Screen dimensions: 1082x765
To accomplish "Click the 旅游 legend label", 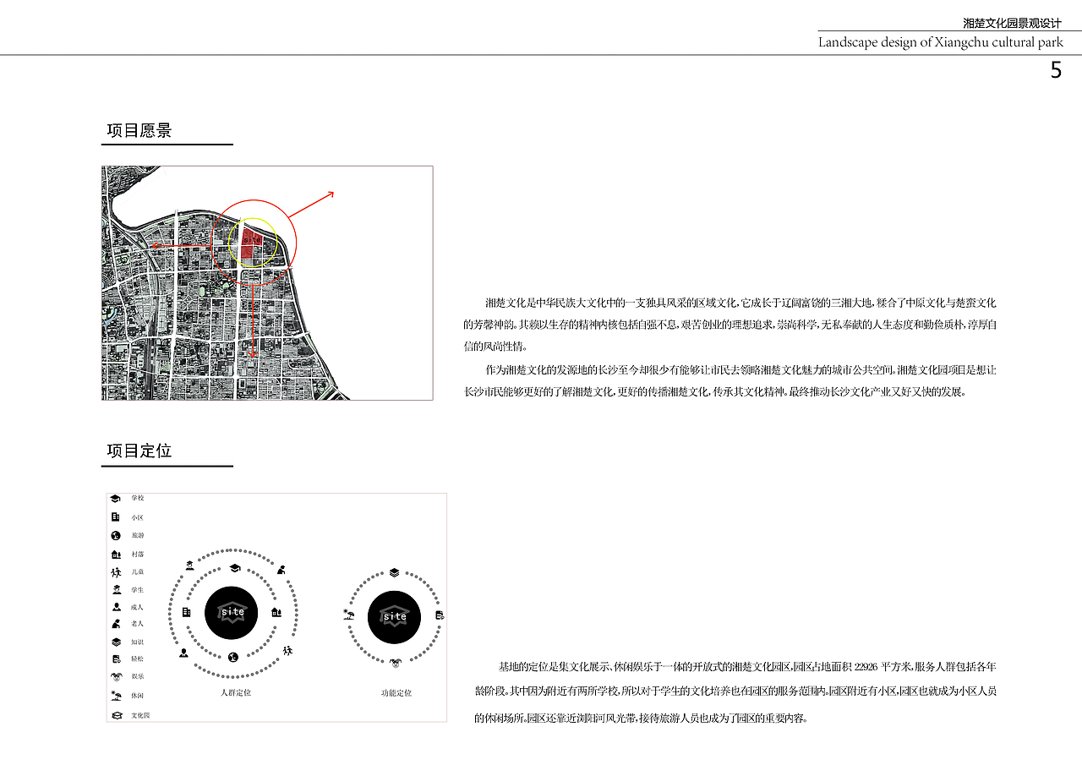I will (138, 536).
